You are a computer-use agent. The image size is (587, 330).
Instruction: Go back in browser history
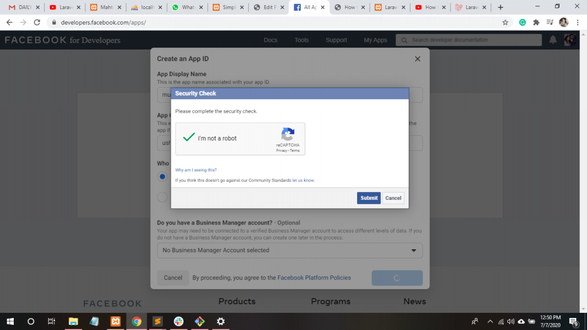9,22
